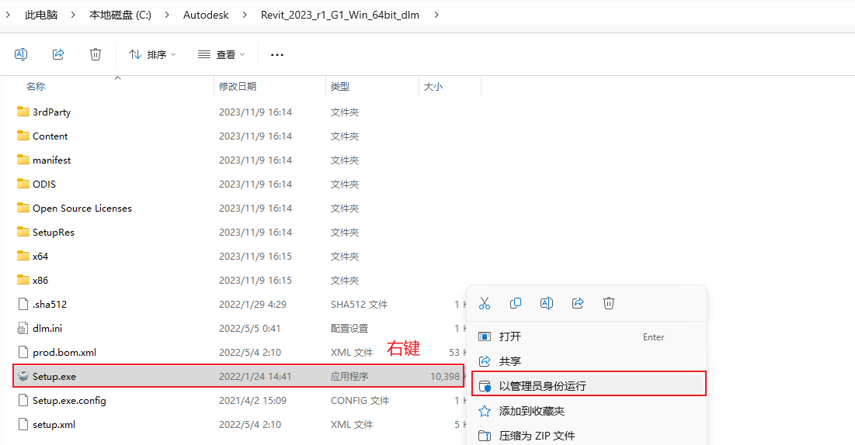Expand chevron after Autodesk breadcrumb
Screen dimensions: 855x445
tap(245, 16)
